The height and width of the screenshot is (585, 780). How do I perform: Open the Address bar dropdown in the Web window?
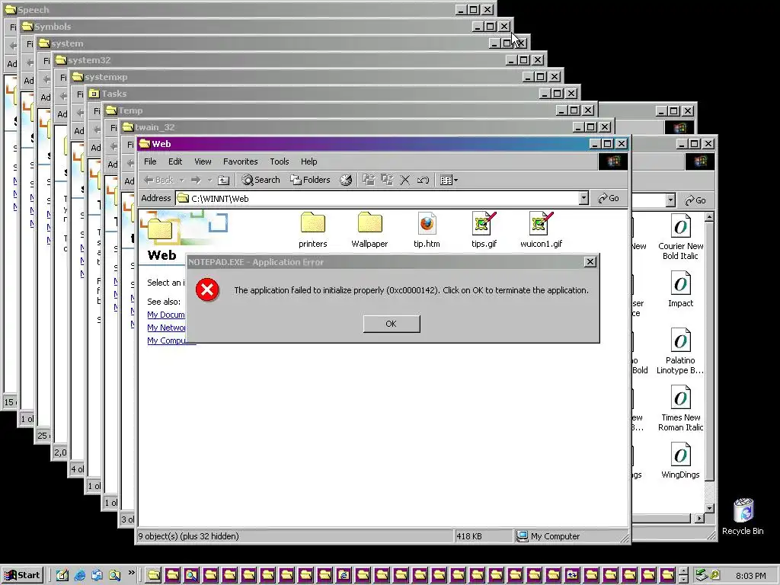[x=583, y=199]
